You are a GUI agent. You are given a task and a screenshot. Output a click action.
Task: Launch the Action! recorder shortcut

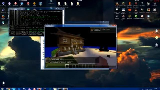click(x=28, y=4)
